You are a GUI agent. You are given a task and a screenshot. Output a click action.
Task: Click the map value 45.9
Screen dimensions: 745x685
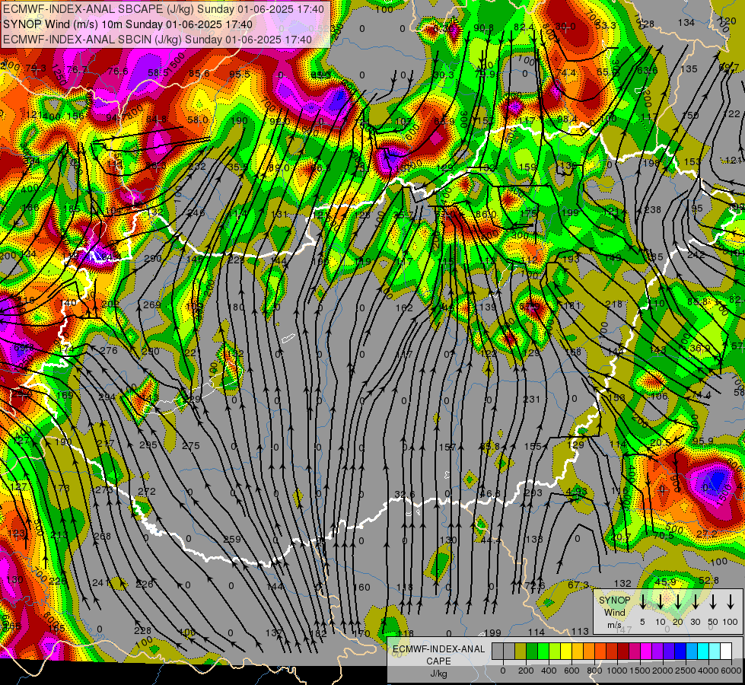point(665,581)
